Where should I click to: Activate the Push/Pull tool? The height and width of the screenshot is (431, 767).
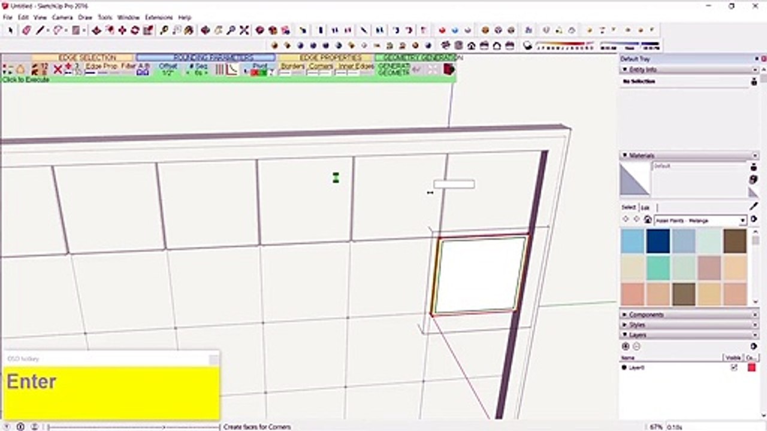tap(96, 30)
